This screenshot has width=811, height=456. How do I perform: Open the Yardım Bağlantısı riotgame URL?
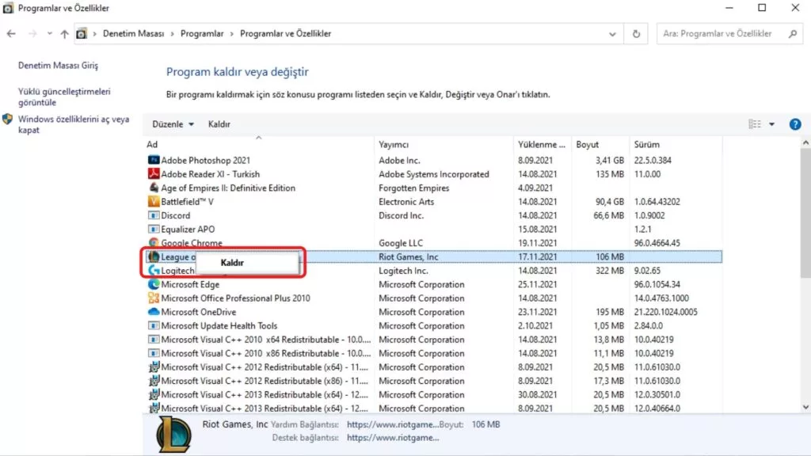tap(393, 424)
